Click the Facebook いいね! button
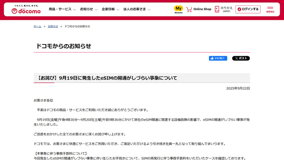 [218, 58]
